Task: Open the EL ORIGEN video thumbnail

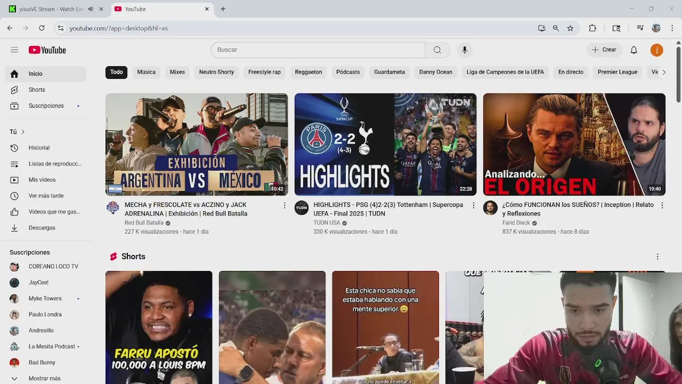Action: tap(574, 145)
